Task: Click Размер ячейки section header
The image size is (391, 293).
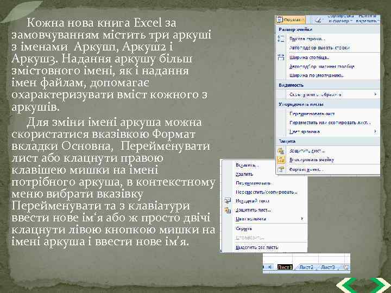Action: click(296, 29)
